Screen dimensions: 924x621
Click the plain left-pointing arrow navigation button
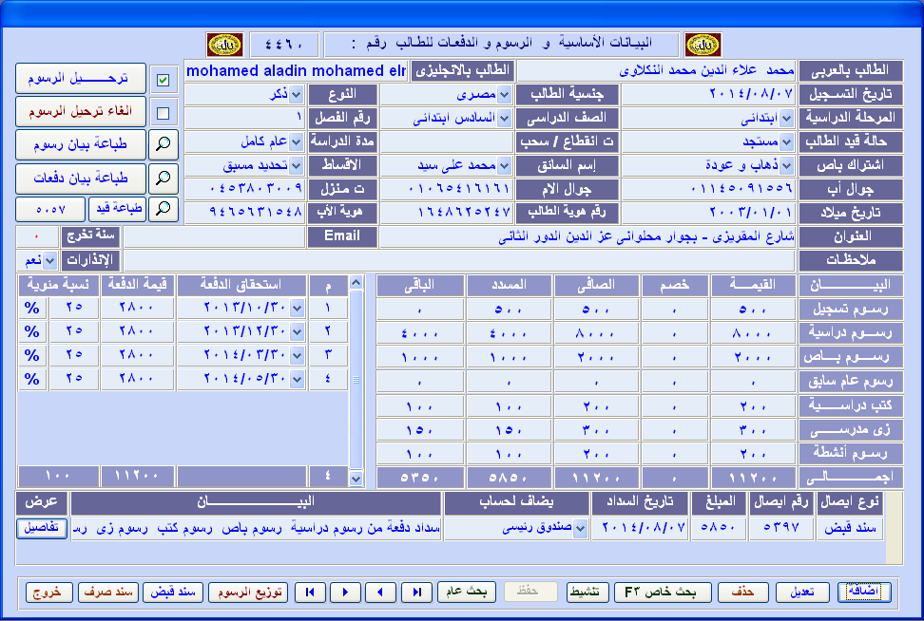(380, 592)
